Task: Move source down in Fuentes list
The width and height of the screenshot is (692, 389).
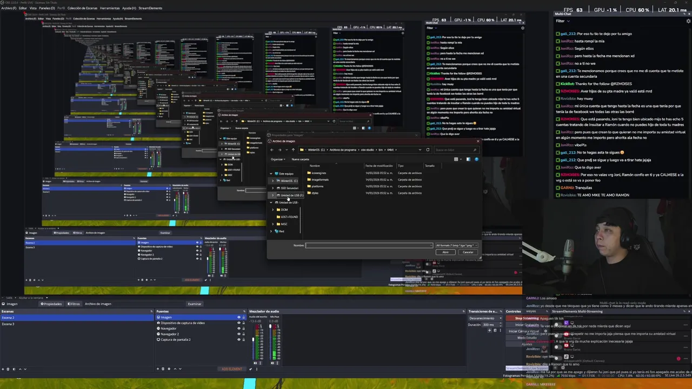Action: [x=180, y=369]
